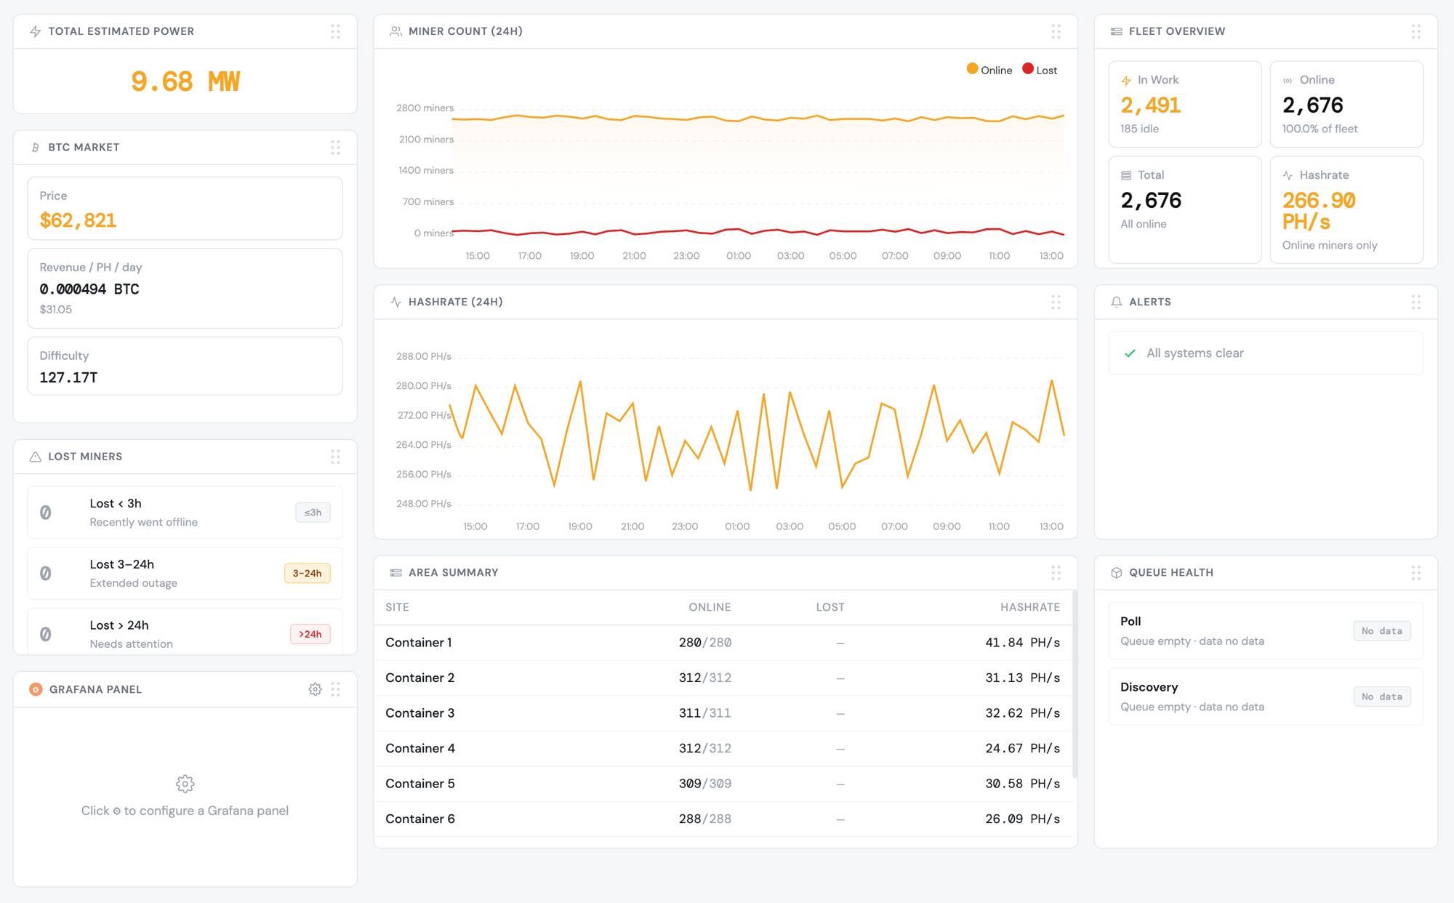Click the All systems clear message
Viewport: 1454px width, 903px height.
[x=1195, y=353]
